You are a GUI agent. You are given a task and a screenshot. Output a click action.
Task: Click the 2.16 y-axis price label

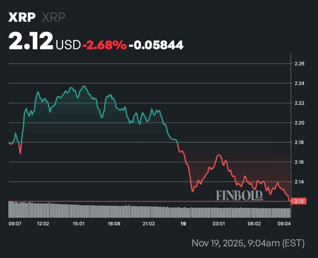tap(299, 162)
